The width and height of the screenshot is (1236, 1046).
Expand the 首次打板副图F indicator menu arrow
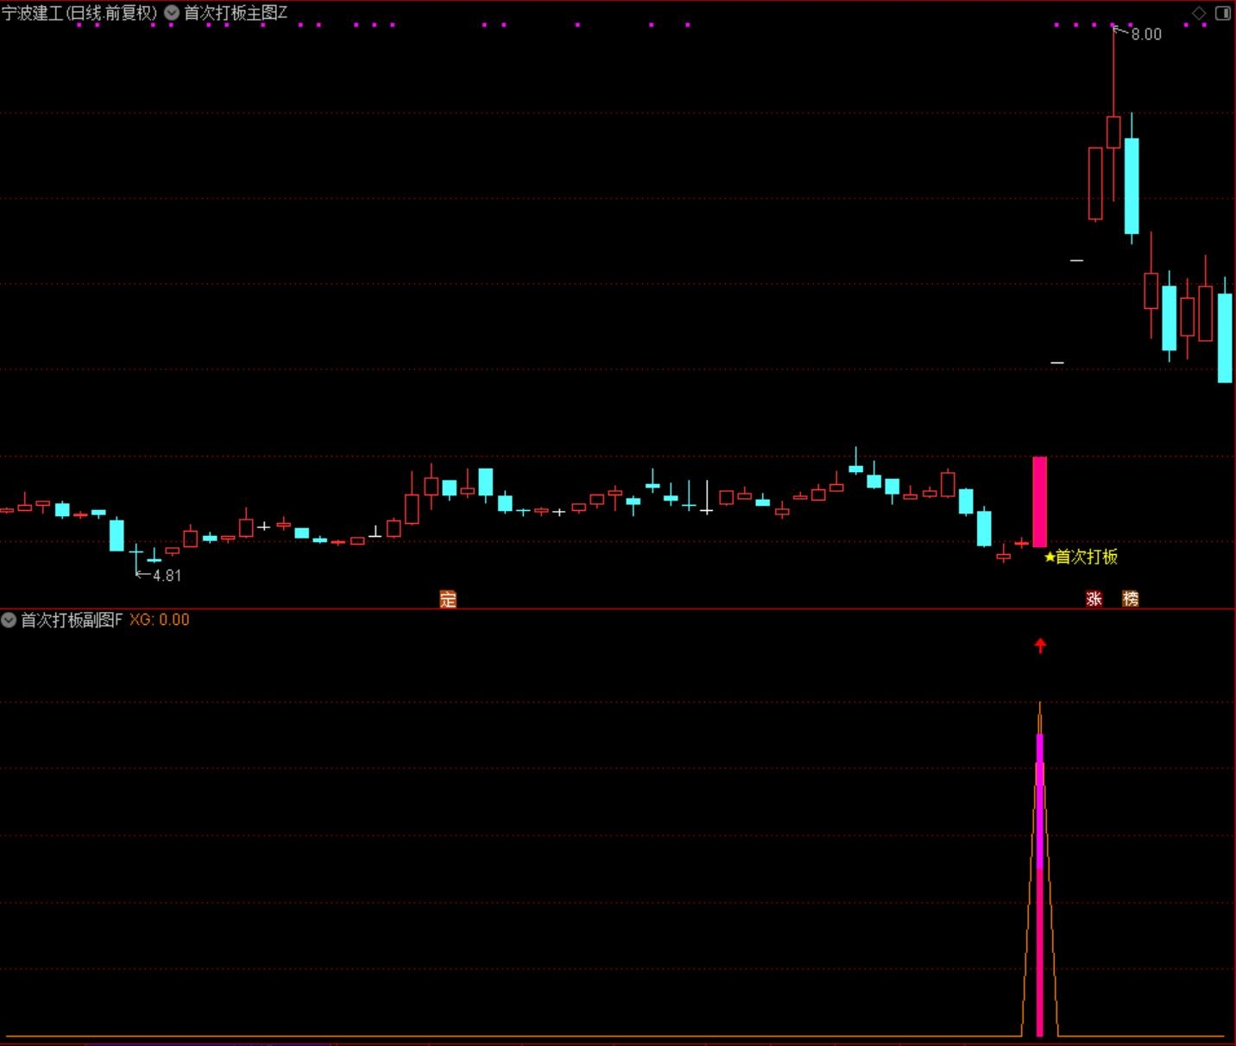[9, 620]
